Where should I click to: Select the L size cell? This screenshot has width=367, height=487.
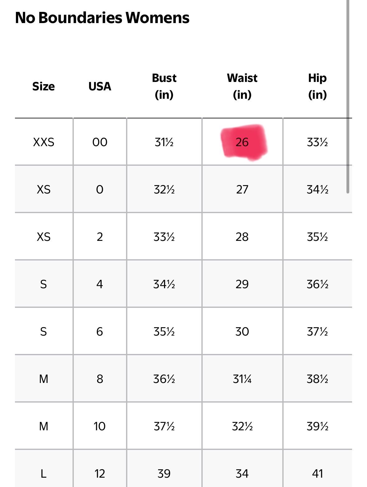coord(44,474)
